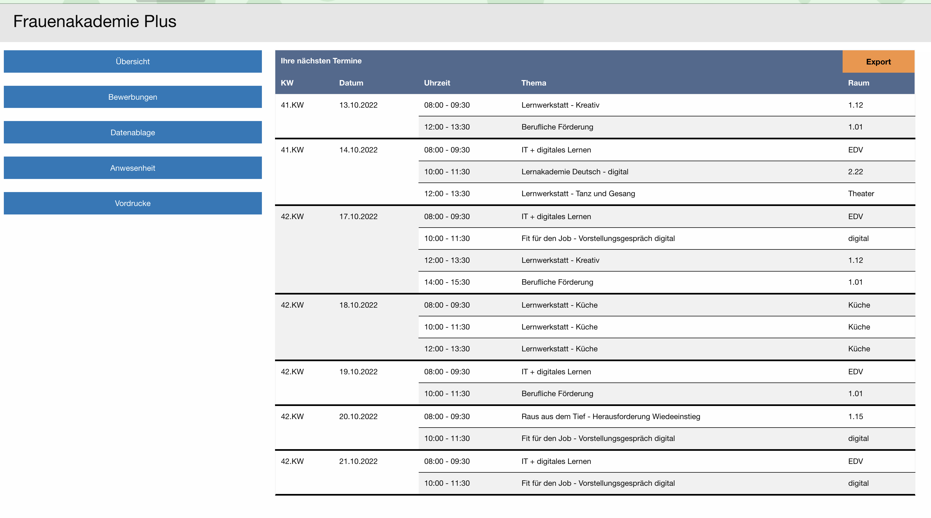Image resolution: width=931 pixels, height=518 pixels.
Task: Click 'Fit für den Job' entry on 17.10.2022
Action: (x=598, y=239)
